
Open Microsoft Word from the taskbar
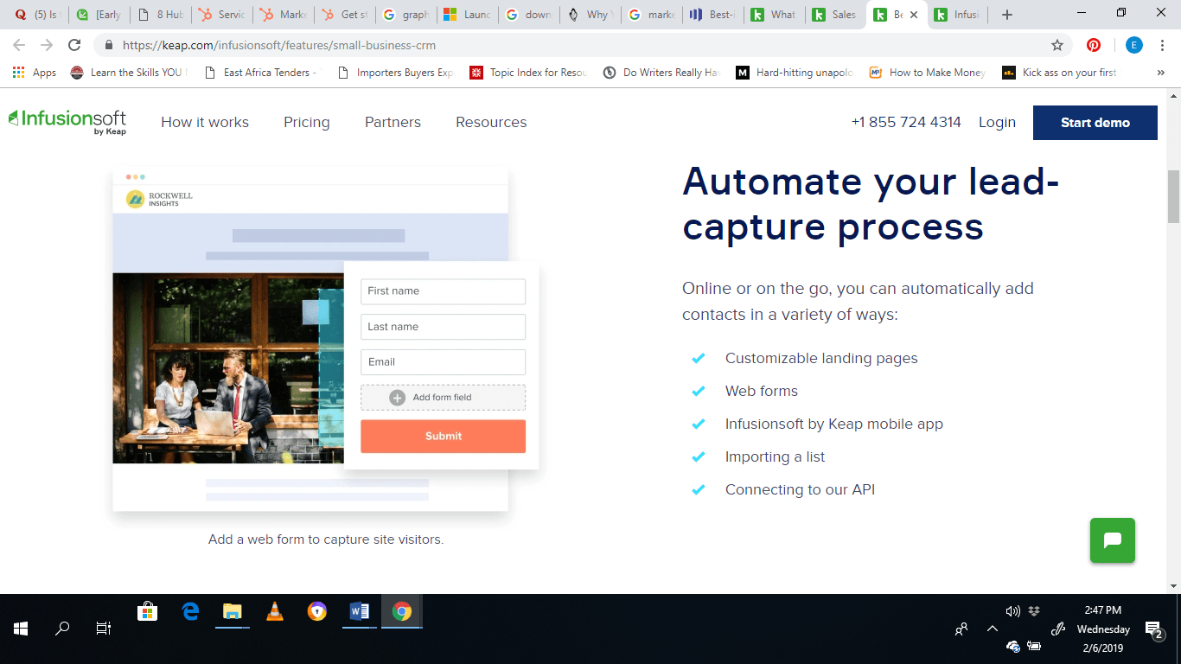pyautogui.click(x=360, y=611)
